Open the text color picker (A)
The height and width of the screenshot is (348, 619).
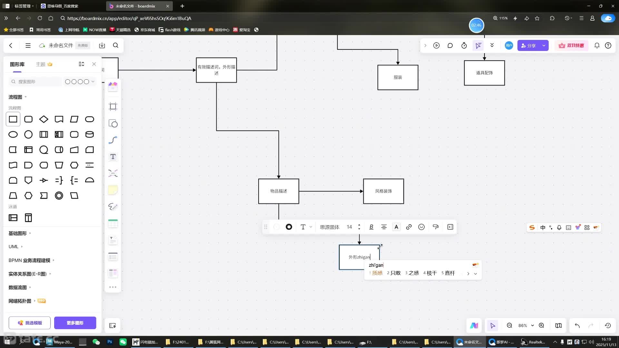(x=396, y=227)
